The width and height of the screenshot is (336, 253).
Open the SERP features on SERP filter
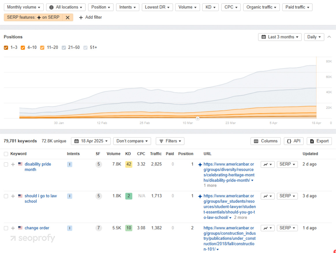[33, 18]
